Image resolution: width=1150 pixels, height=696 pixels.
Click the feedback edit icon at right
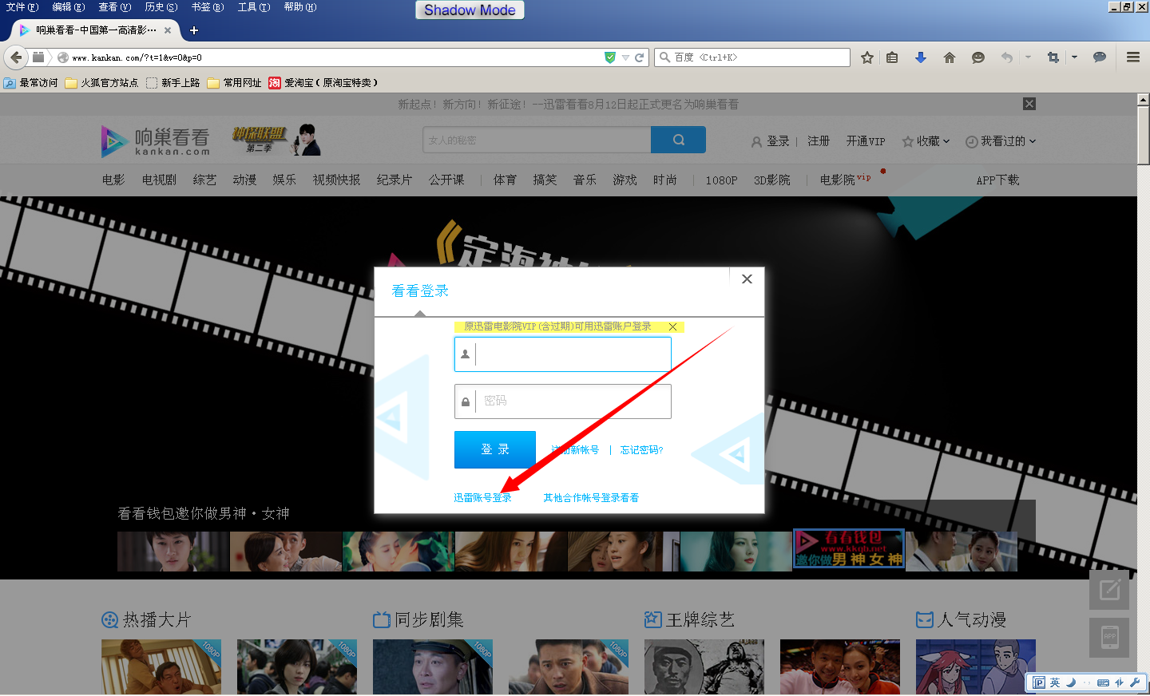[1109, 591]
